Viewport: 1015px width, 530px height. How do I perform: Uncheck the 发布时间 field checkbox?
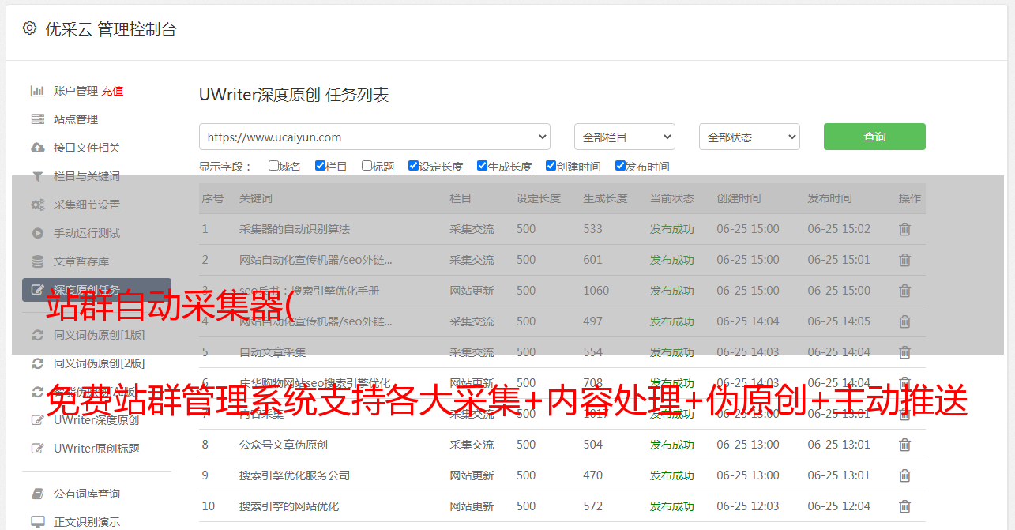coord(620,166)
